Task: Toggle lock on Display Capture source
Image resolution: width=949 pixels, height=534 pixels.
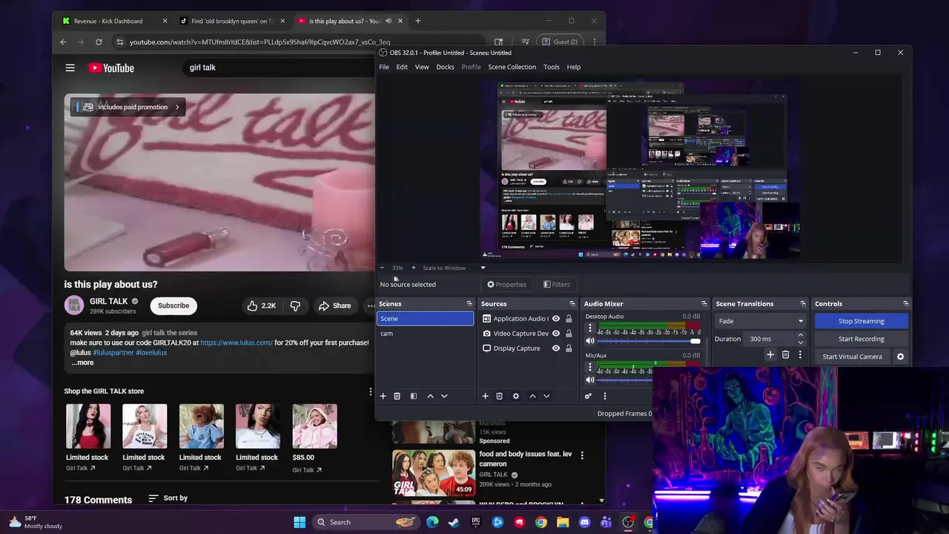Action: (569, 349)
